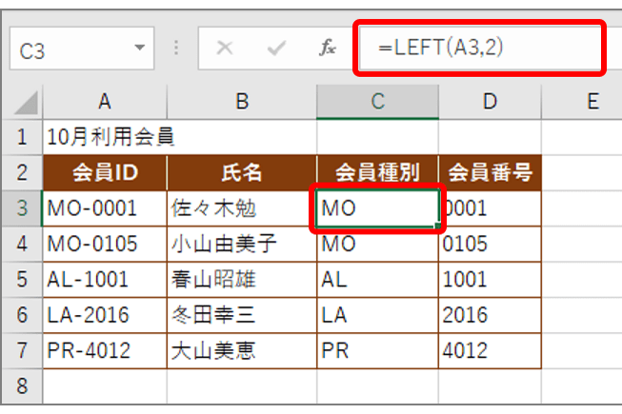Screen dimensions: 622x414
Task: Click cell AL-1001
Action: click(105, 280)
